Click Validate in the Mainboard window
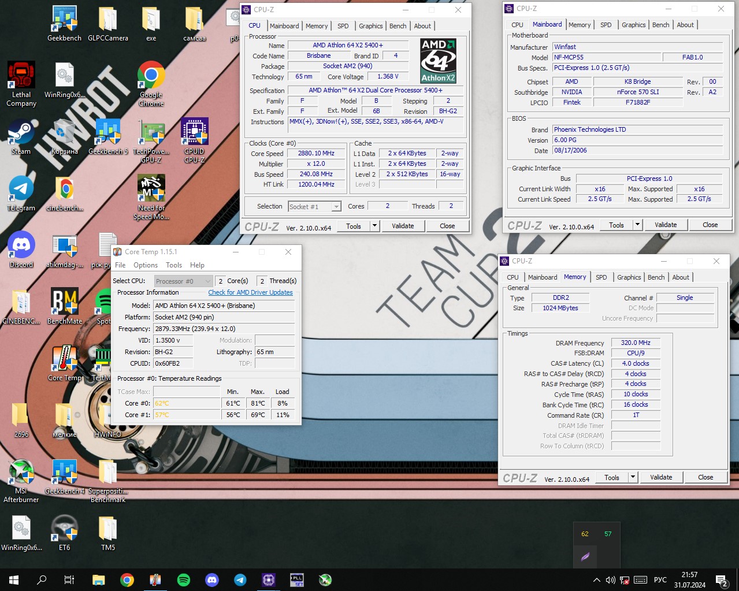 coord(666,225)
